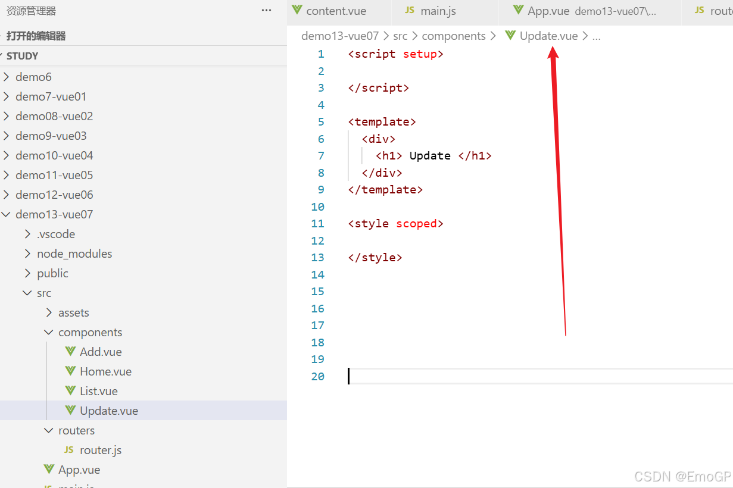Expand the demo9-vue03 folder
This screenshot has width=733, height=488.
(7, 136)
